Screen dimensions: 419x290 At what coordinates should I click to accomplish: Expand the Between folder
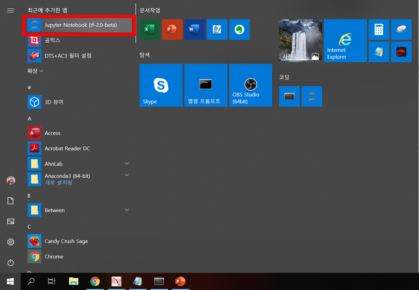80,210
